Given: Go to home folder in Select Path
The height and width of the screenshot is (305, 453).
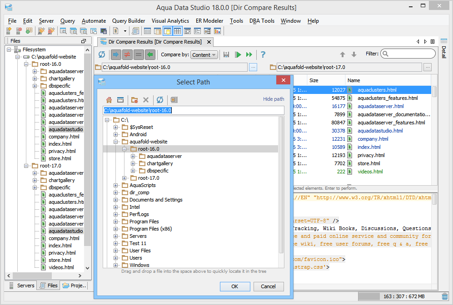Looking at the screenshot, I should 109,100.
